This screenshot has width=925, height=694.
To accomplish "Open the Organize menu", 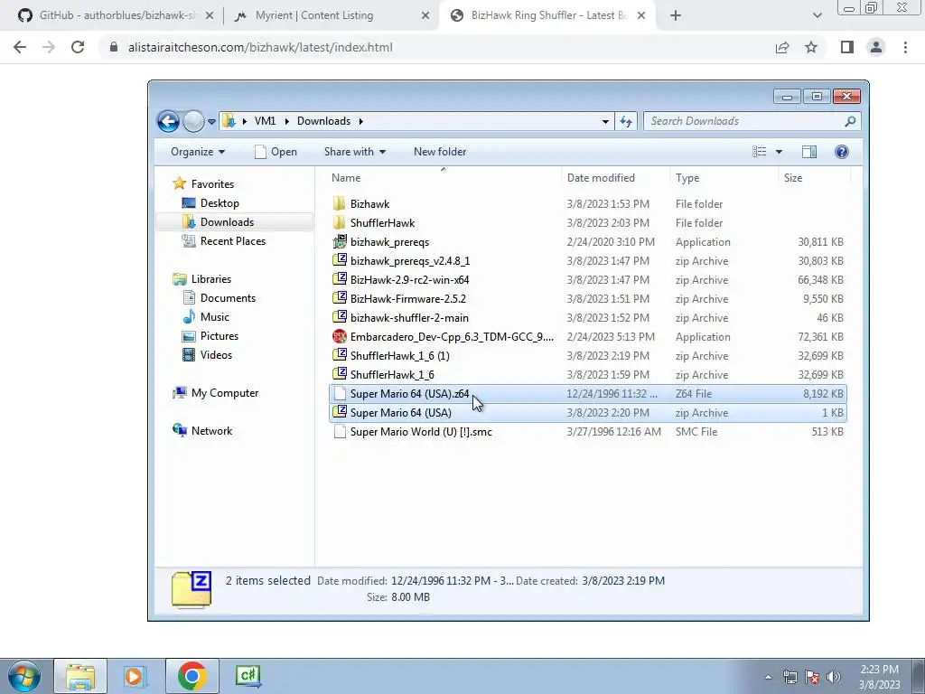I will click(x=198, y=152).
